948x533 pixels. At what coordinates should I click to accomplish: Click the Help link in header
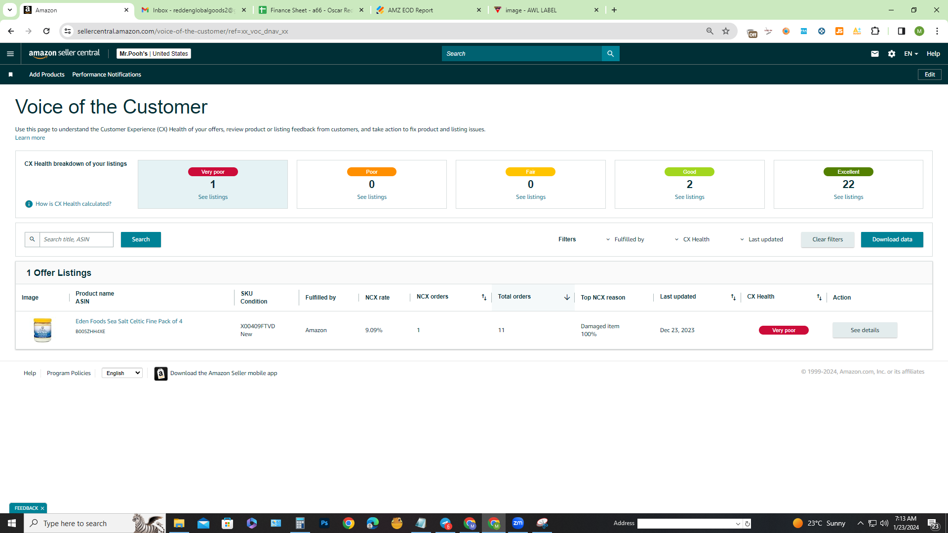(933, 54)
